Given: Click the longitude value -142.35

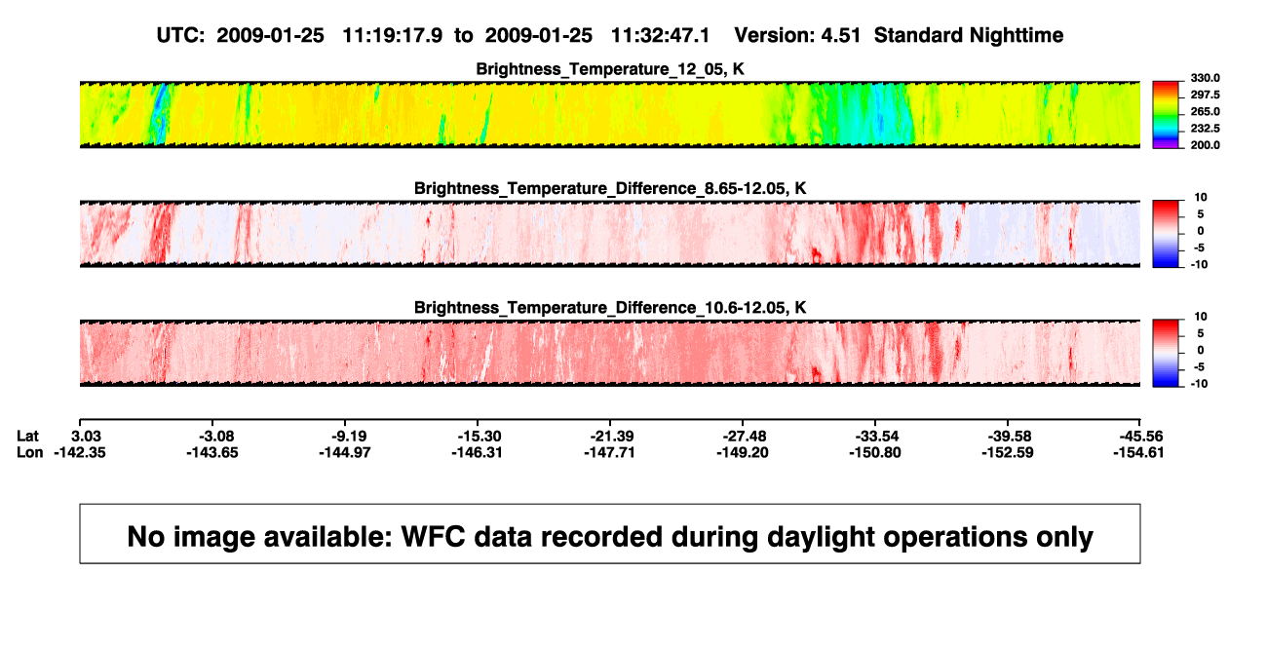Looking at the screenshot, I should pyautogui.click(x=79, y=452).
